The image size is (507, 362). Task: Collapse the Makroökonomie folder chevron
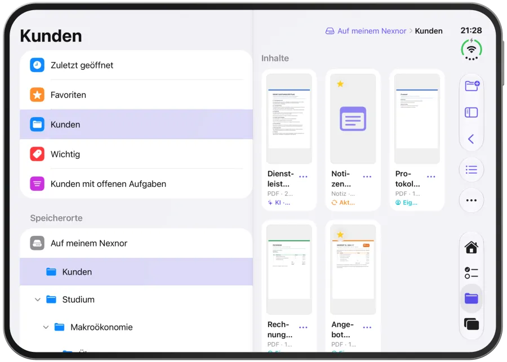click(x=46, y=327)
